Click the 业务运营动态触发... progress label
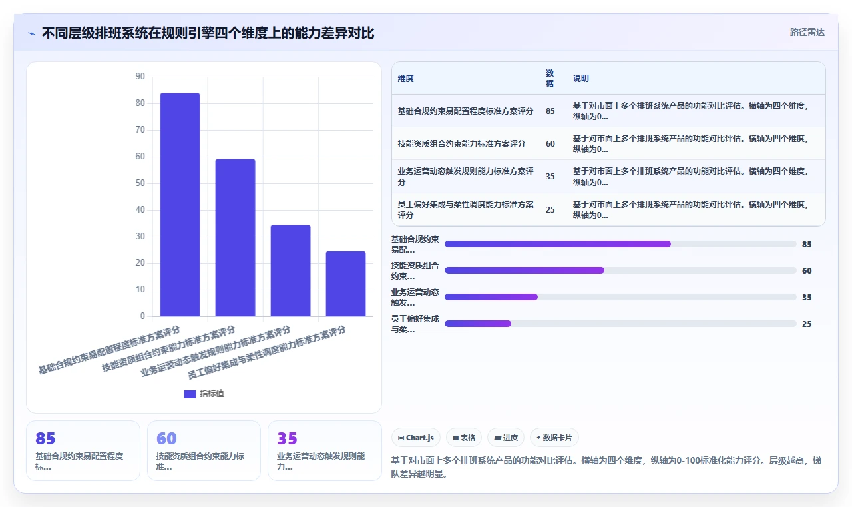The height and width of the screenshot is (507, 852). pyautogui.click(x=415, y=297)
